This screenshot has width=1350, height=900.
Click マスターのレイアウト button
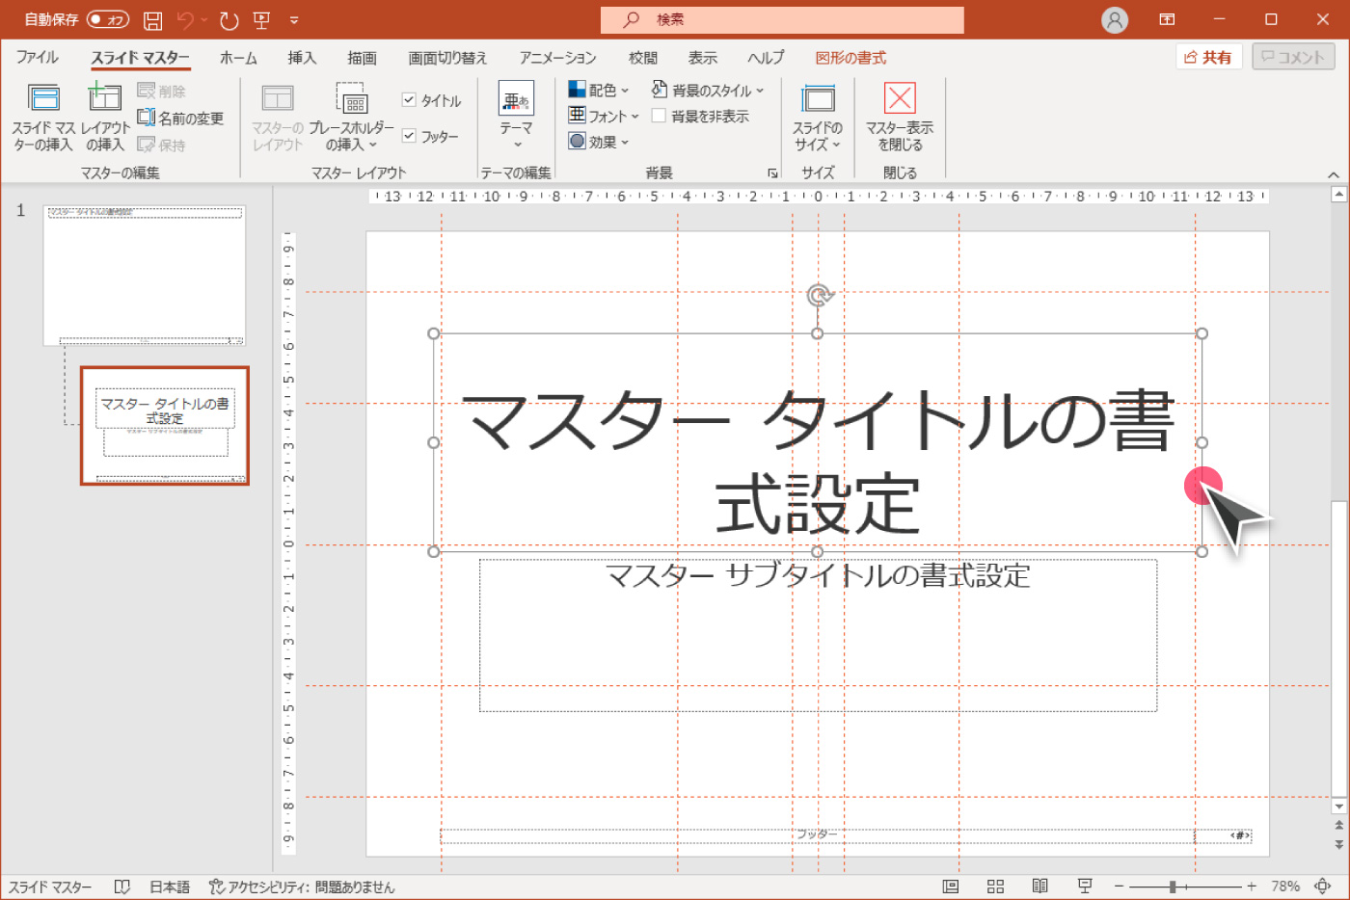278,118
